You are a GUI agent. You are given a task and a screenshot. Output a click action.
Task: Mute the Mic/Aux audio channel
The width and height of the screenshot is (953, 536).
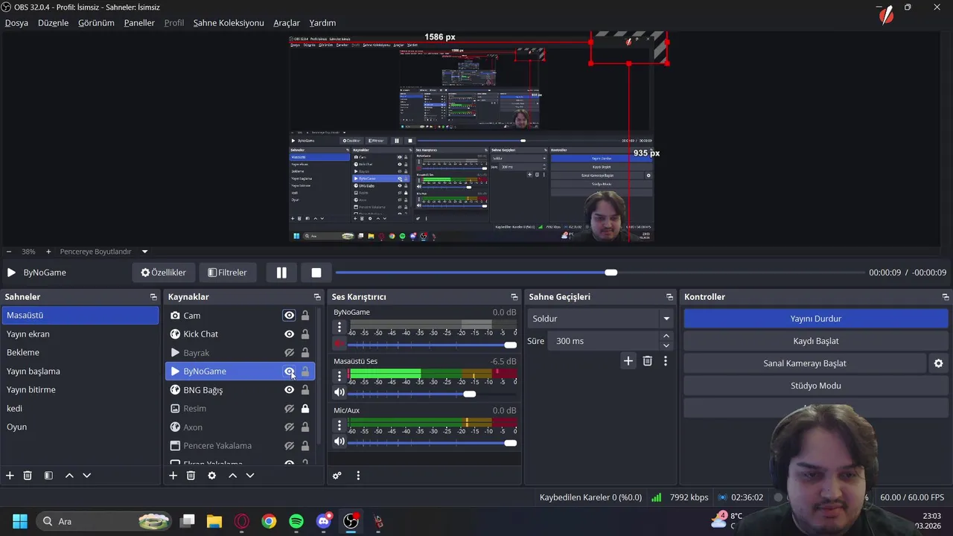(x=340, y=442)
